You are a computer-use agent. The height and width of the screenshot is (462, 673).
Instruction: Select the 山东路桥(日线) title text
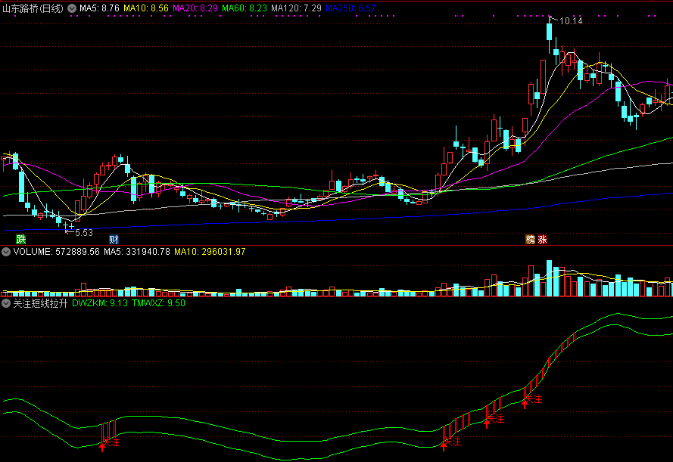33,8
